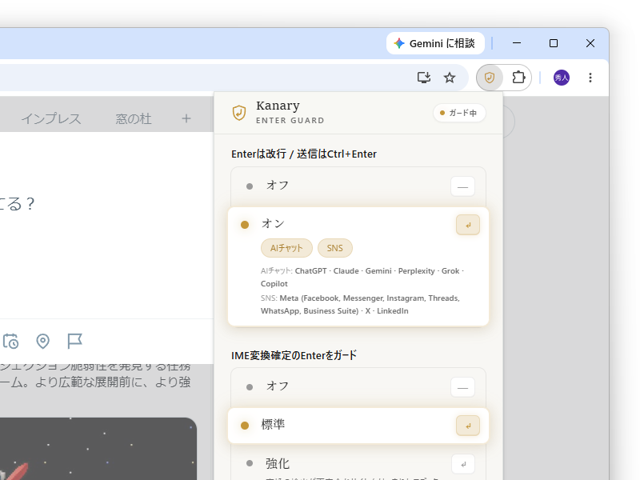640x480 pixels.
Task: Select オン for Enter newline setting
Action: point(358,266)
